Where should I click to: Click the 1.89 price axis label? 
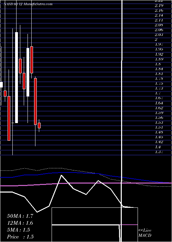tap(159, 59)
